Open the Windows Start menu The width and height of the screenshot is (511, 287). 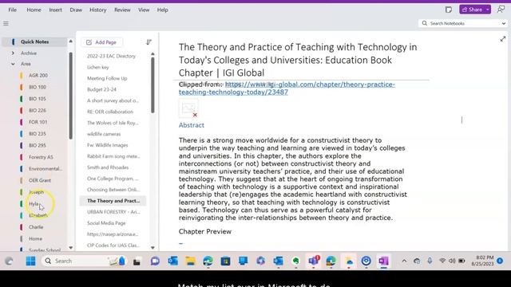tap(30, 261)
